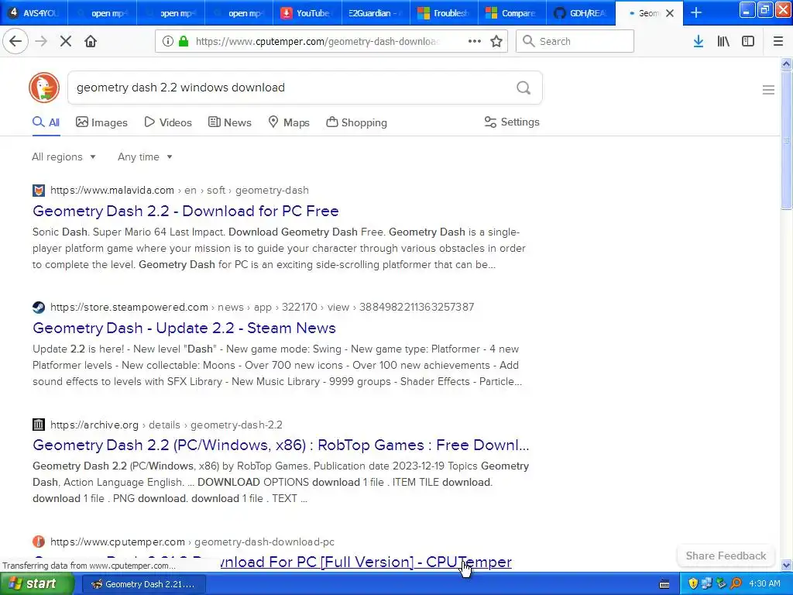Click the 4:30 AM system clock
The image size is (793, 595).
click(x=764, y=584)
